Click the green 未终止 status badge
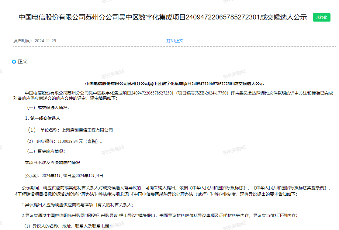339x230 pixels. point(321,17)
